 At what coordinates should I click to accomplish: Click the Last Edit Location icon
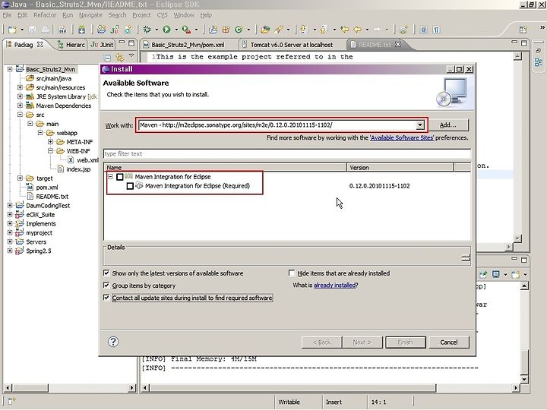tap(345, 30)
